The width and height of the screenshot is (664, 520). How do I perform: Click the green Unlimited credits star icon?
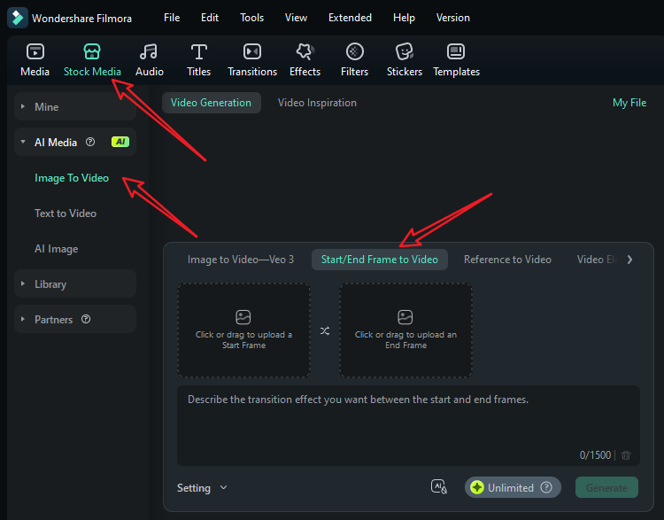477,487
